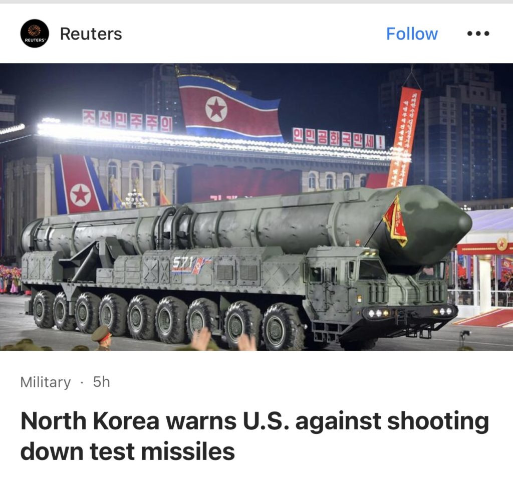513x481 pixels.
Task: Click the words 'down test missiles' in headline
Action: click(127, 451)
